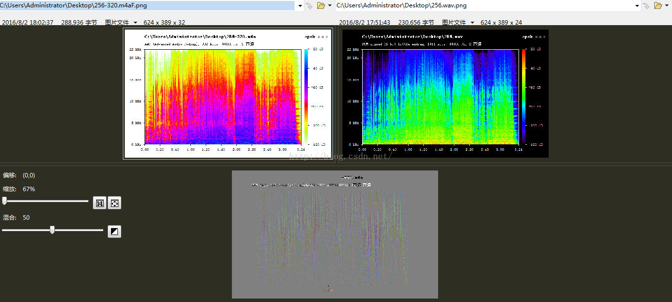This screenshot has width=672, height=302.
Task: Click right dimensions 624 x 389 x 24
Action: 501,23
